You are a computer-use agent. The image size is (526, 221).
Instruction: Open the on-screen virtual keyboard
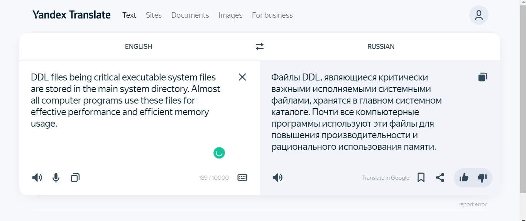[x=242, y=177]
